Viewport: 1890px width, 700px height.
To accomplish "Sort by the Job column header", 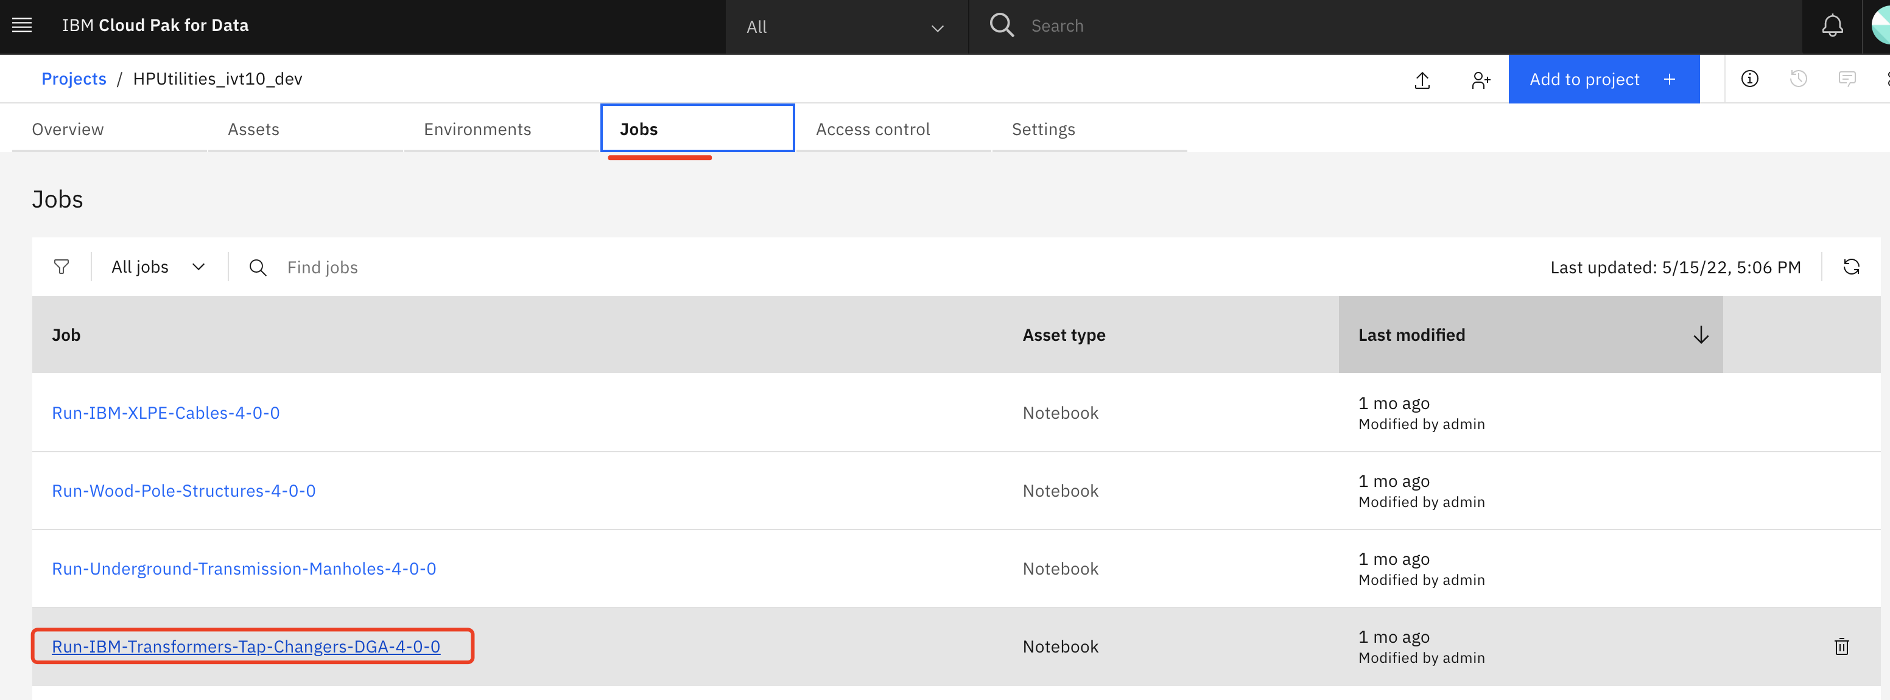I will click(66, 335).
